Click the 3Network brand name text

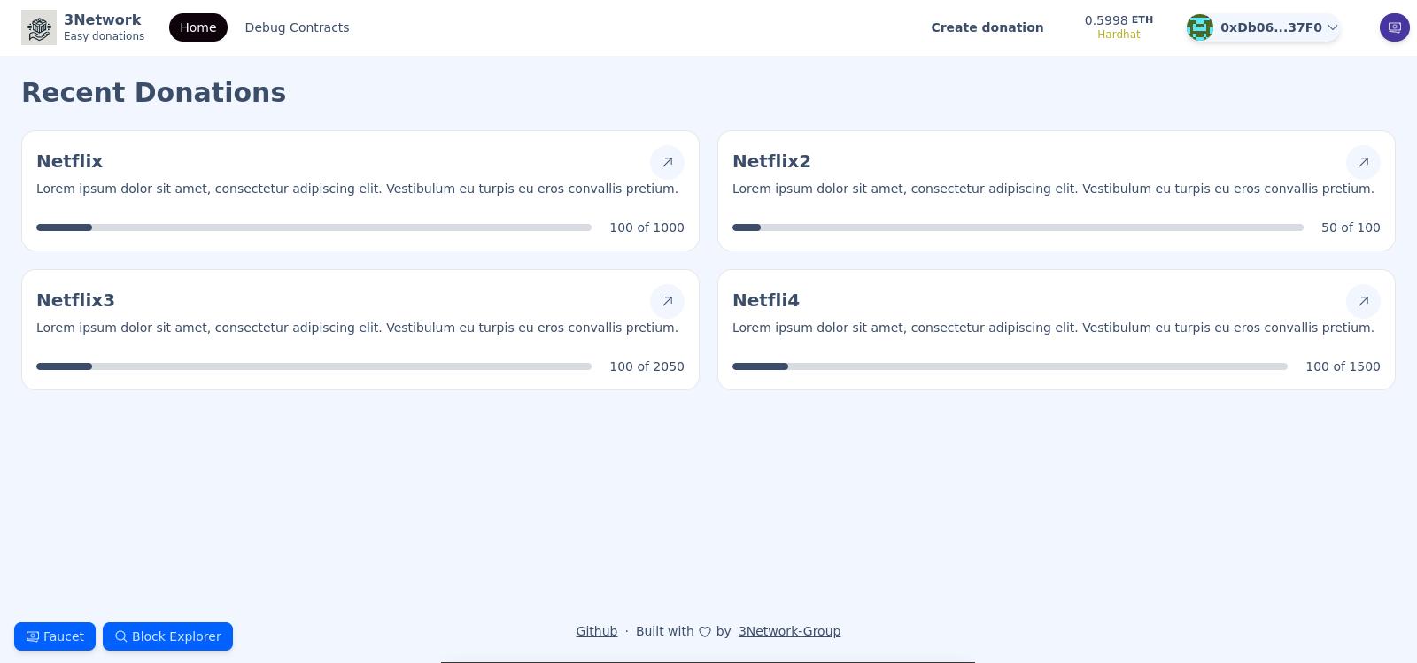[102, 19]
